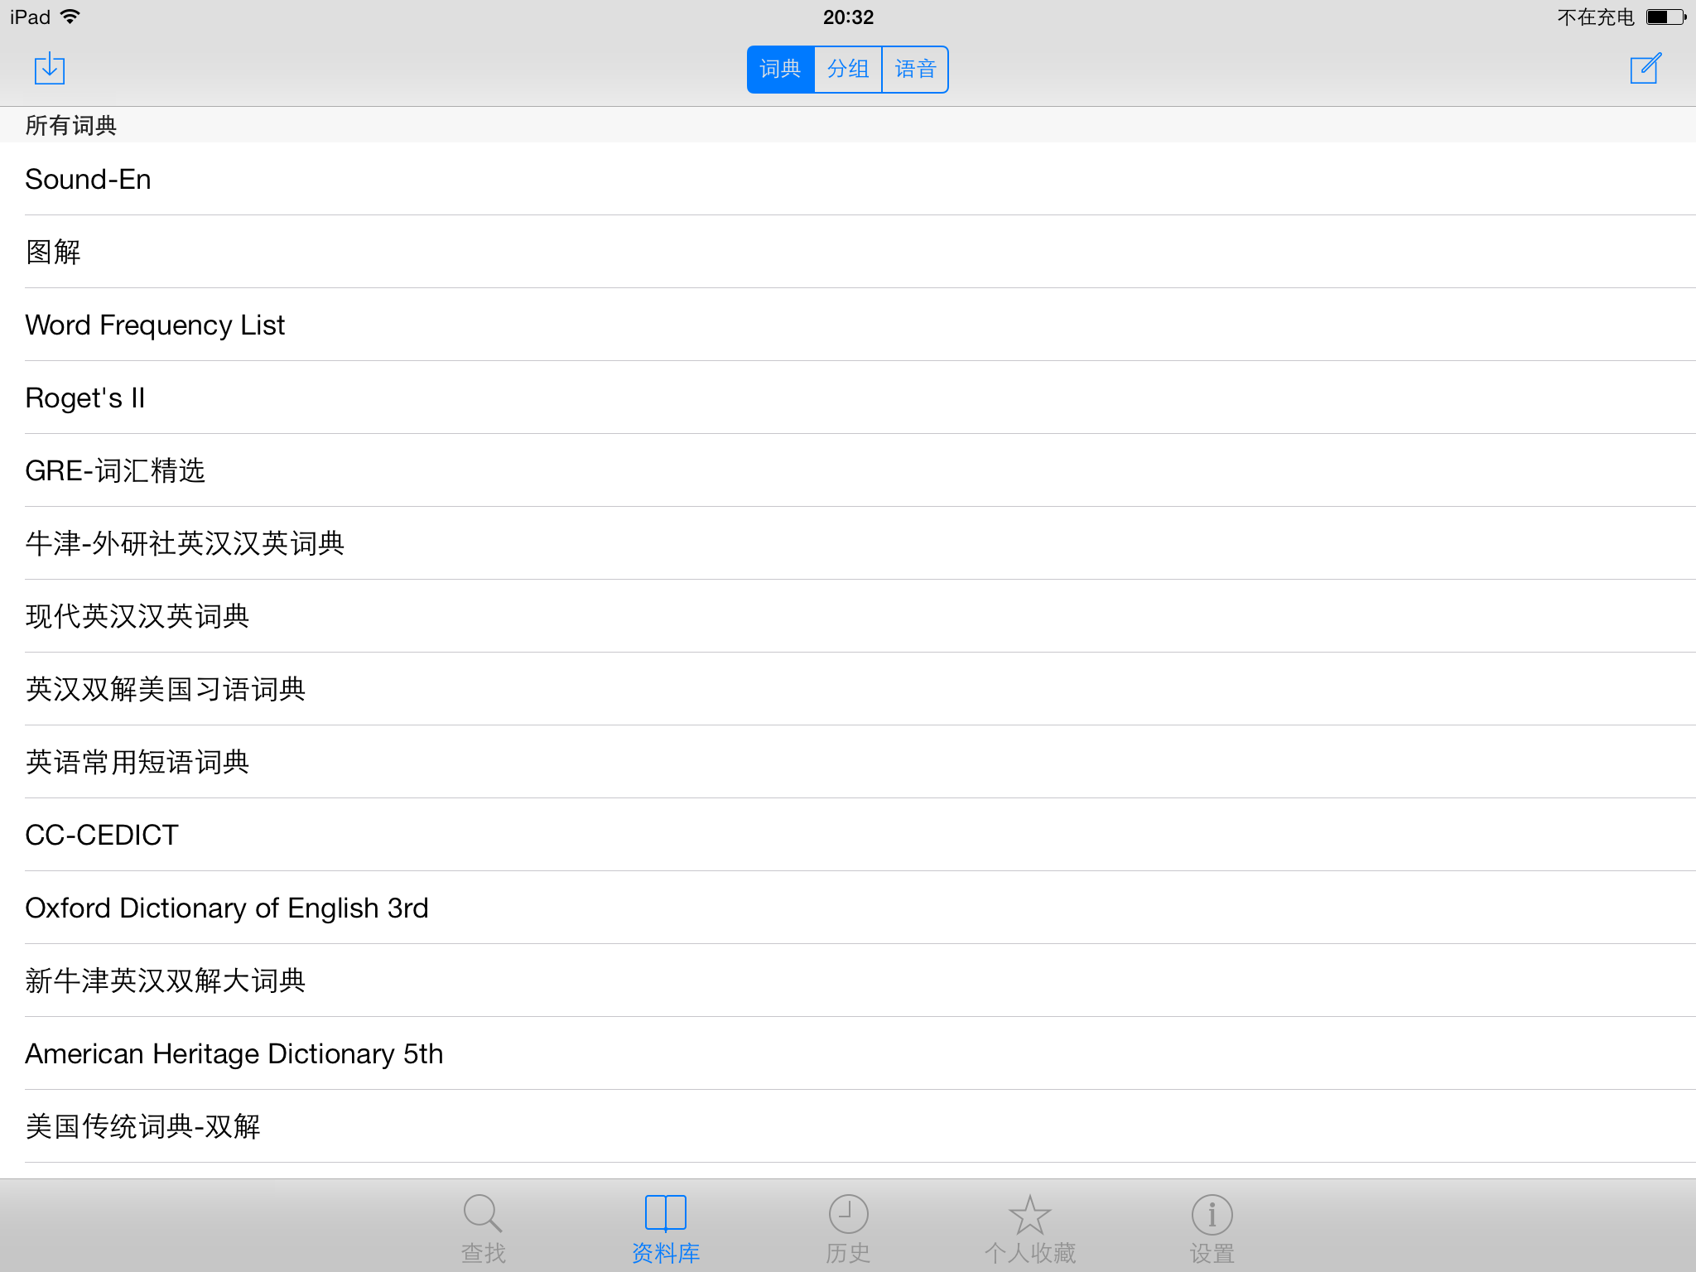
Task: Open American Heritage Dictionary 5th
Action: pos(848,1053)
